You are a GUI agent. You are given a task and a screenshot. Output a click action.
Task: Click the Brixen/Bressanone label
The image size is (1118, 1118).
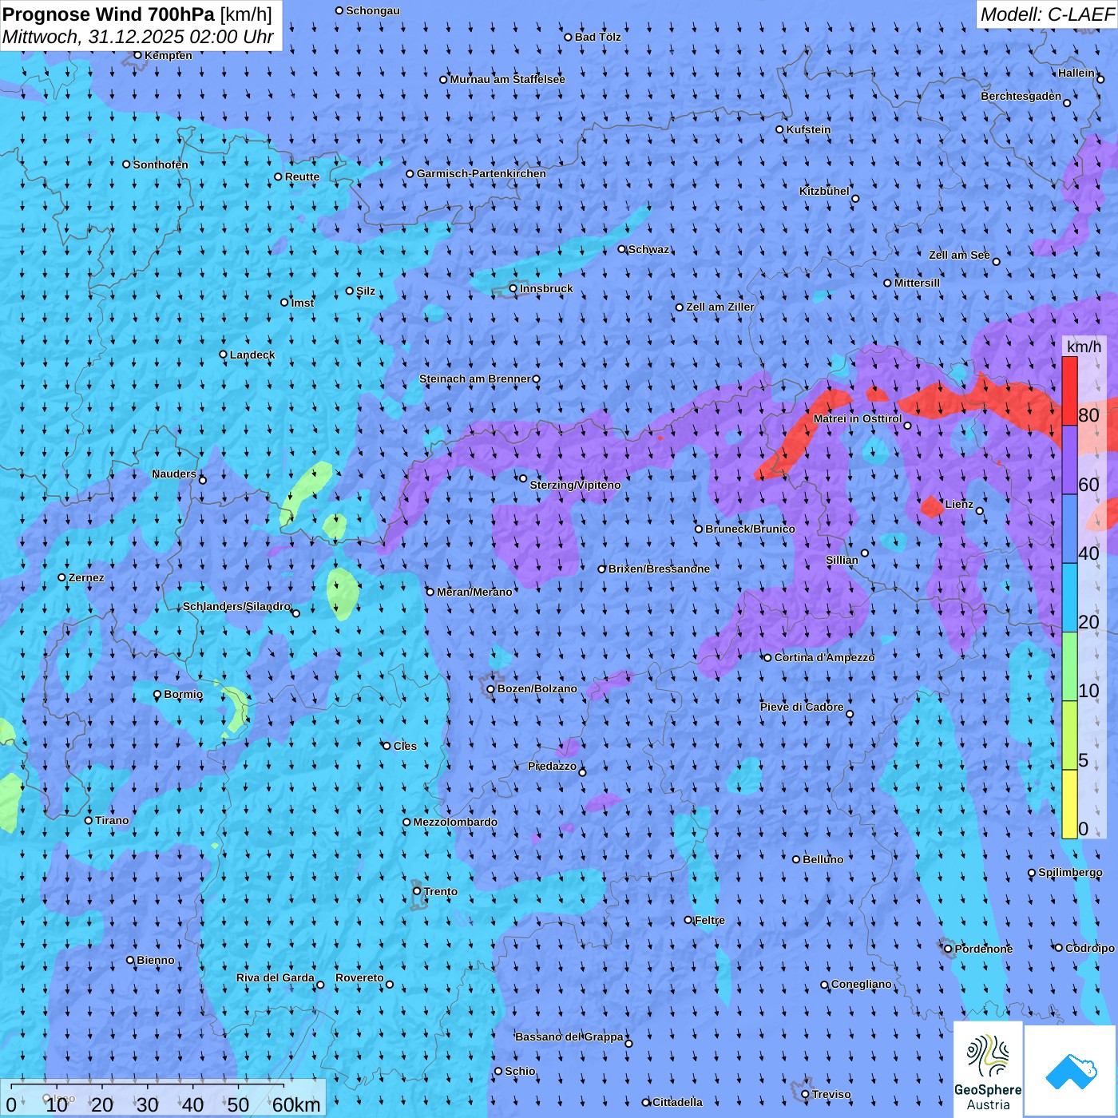[x=659, y=569]
